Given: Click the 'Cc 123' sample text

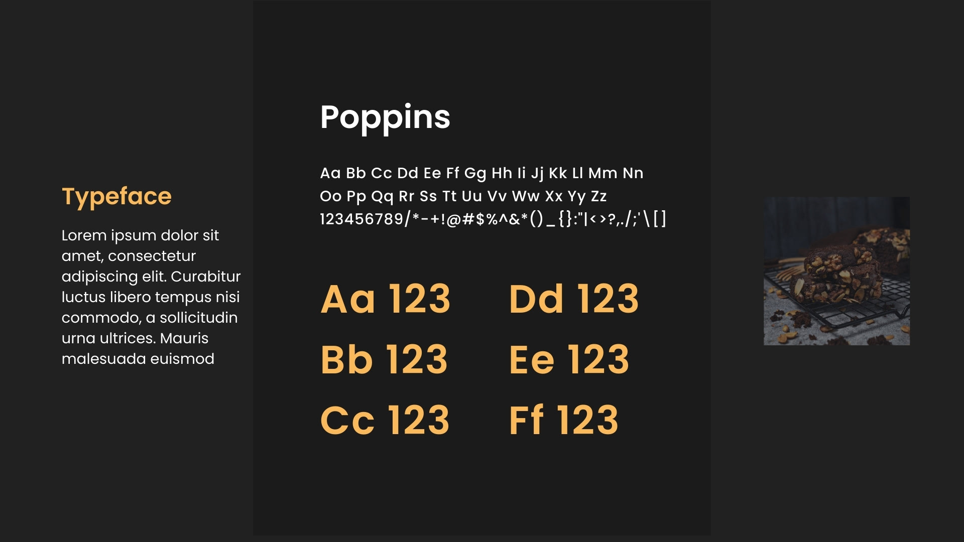Looking at the screenshot, I should pyautogui.click(x=385, y=420).
